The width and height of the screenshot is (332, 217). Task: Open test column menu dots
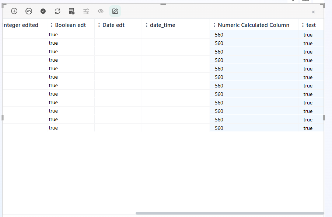303,25
